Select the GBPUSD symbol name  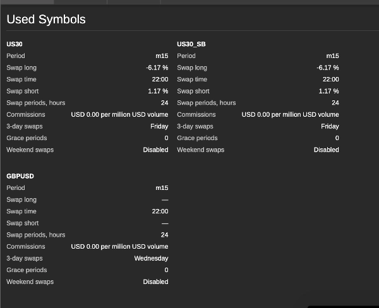20,176
